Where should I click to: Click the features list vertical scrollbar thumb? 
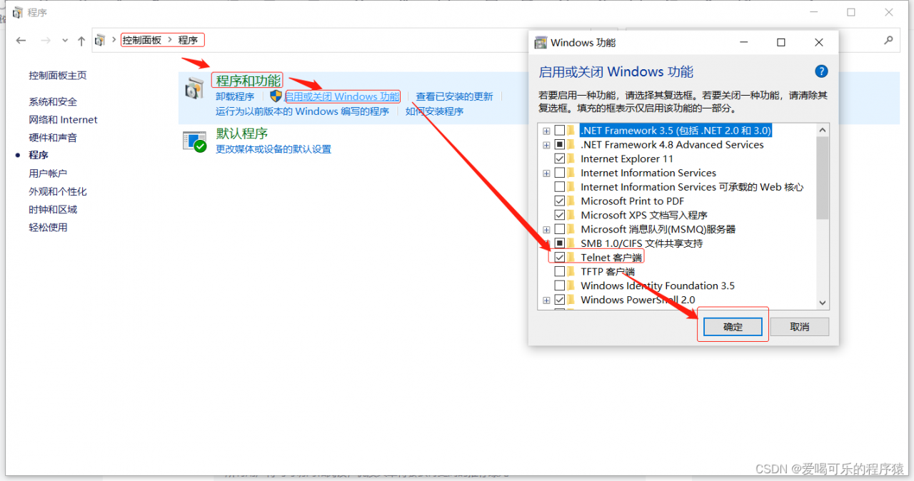[x=823, y=178]
